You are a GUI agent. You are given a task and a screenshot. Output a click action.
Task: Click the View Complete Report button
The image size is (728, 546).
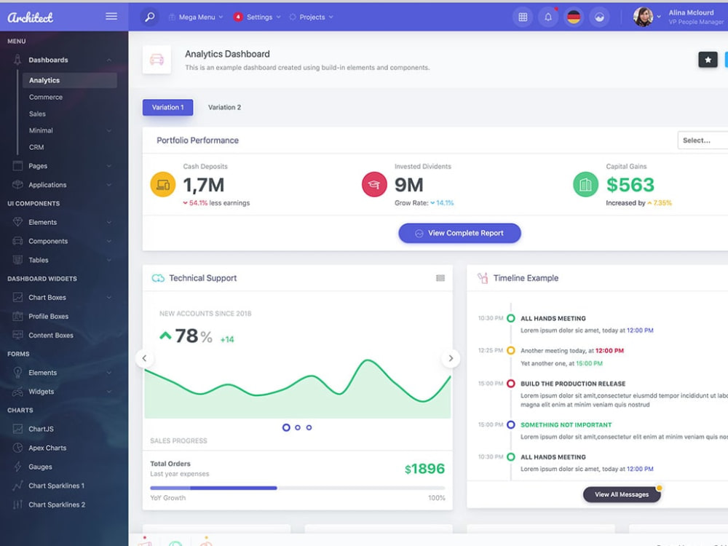[x=459, y=233]
